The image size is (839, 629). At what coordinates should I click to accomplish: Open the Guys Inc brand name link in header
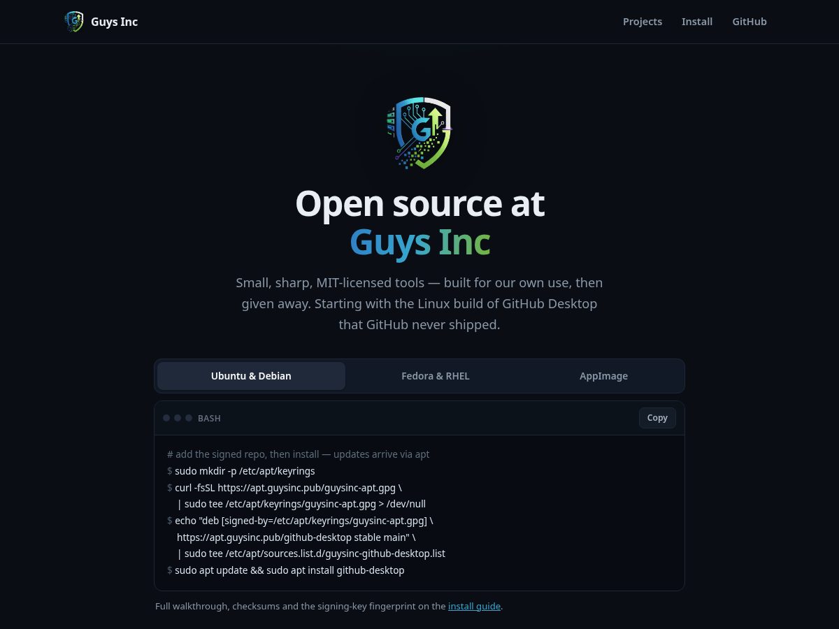[x=114, y=22]
